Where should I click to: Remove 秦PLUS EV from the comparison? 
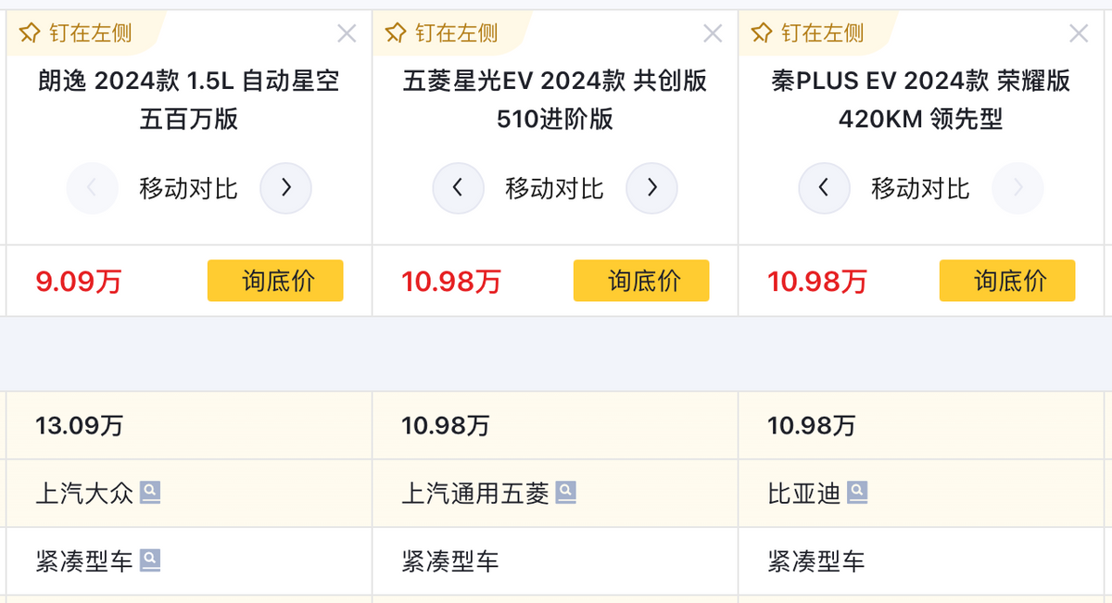1079,34
